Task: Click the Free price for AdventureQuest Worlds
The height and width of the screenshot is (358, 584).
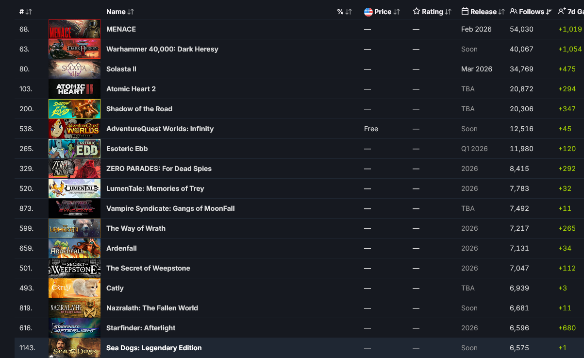Action: 371,129
